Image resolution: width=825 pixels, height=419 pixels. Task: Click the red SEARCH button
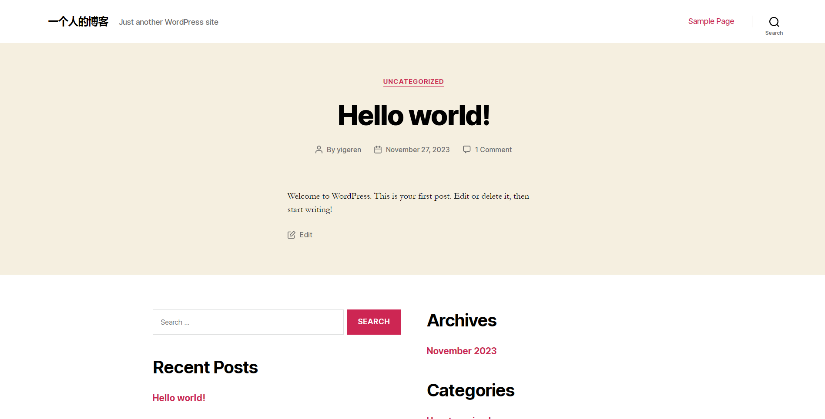point(374,322)
